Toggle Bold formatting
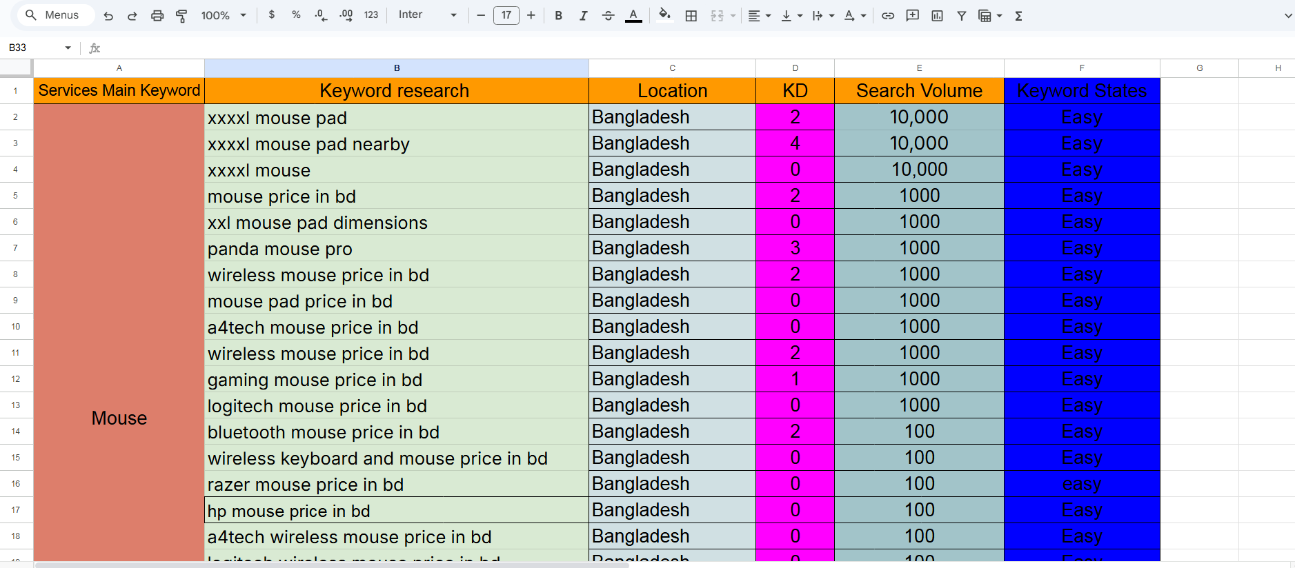This screenshot has width=1295, height=568. coord(558,16)
